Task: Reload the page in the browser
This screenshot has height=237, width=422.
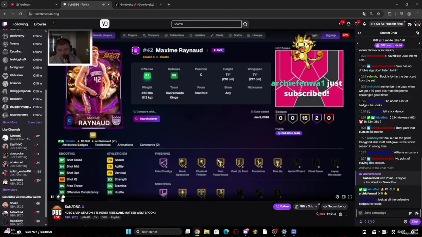Action: [20, 14]
